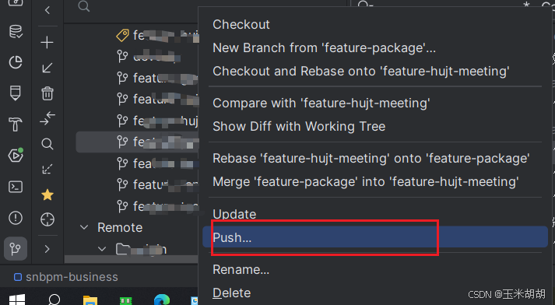Click the Update Selected arrow icon
Viewport: 555px width, 305px height.
point(47,68)
